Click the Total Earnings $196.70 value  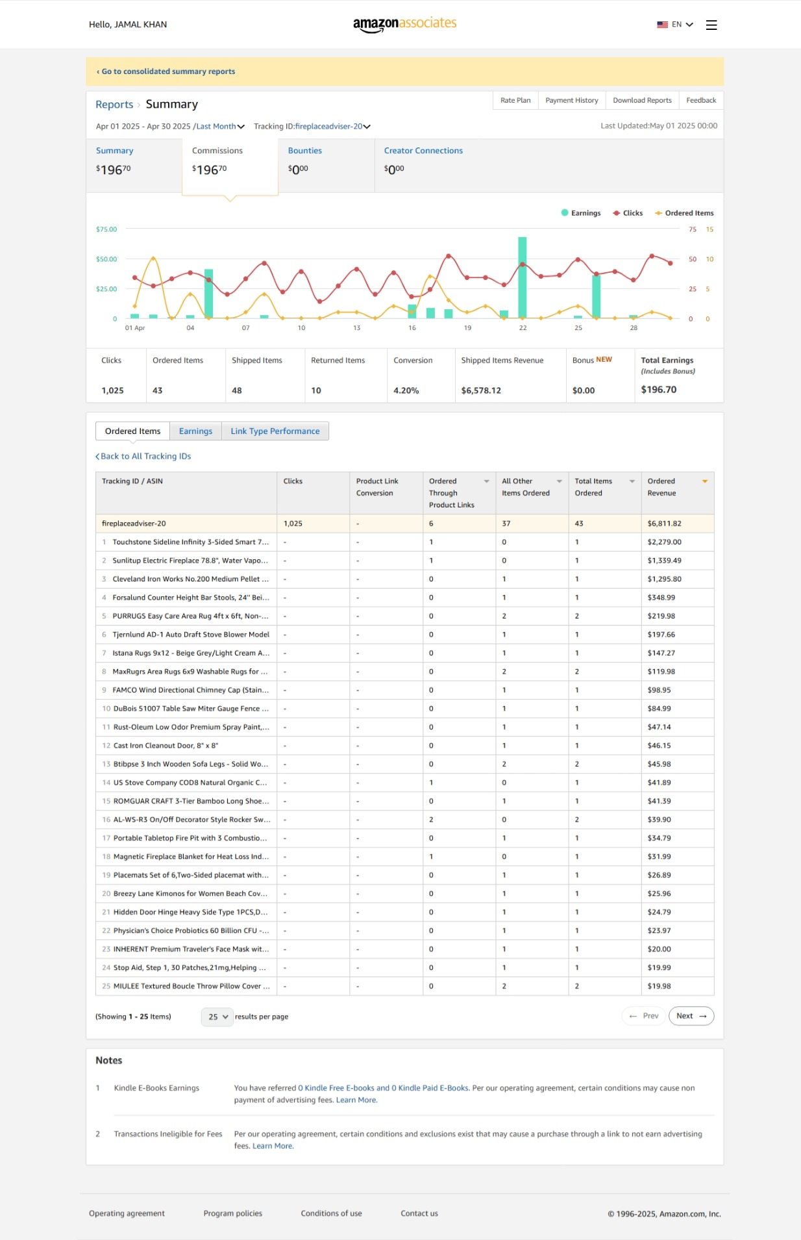click(x=658, y=390)
